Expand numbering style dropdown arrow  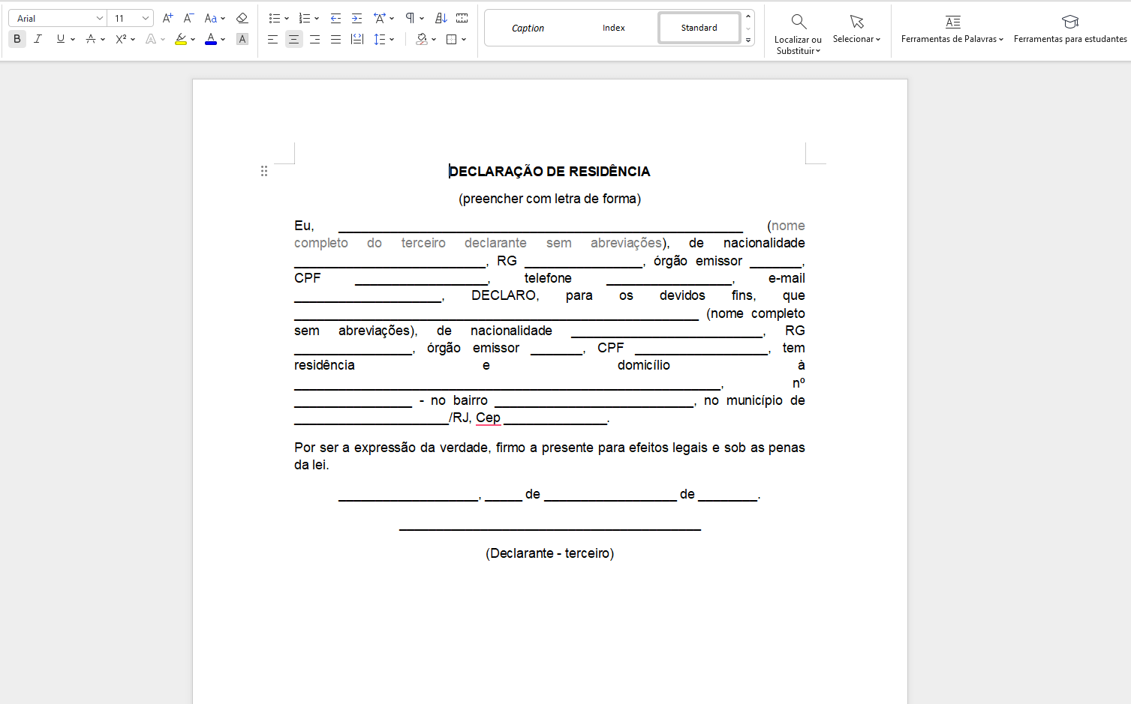click(x=317, y=19)
